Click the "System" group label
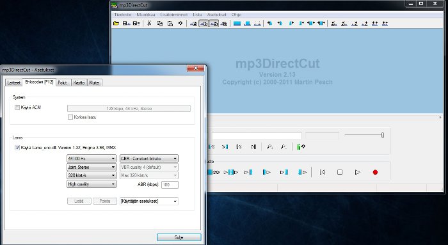Image resolution: width=448 pixels, height=245 pixels. pos(19,97)
